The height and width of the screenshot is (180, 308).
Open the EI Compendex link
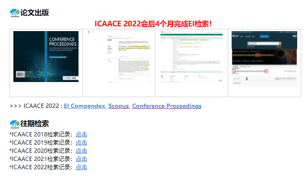point(85,106)
